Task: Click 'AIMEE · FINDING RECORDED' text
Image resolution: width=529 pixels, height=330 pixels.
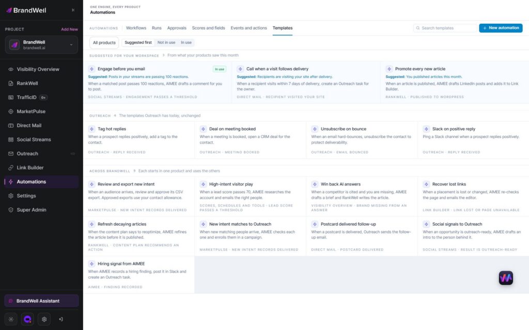Action: click(x=115, y=287)
